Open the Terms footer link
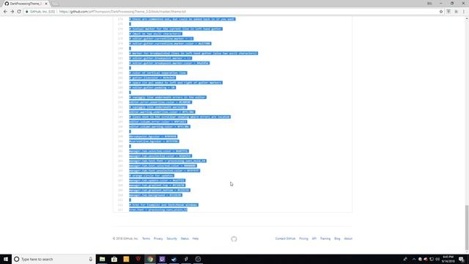Viewport: 469px width, 264px height. [x=146, y=238]
